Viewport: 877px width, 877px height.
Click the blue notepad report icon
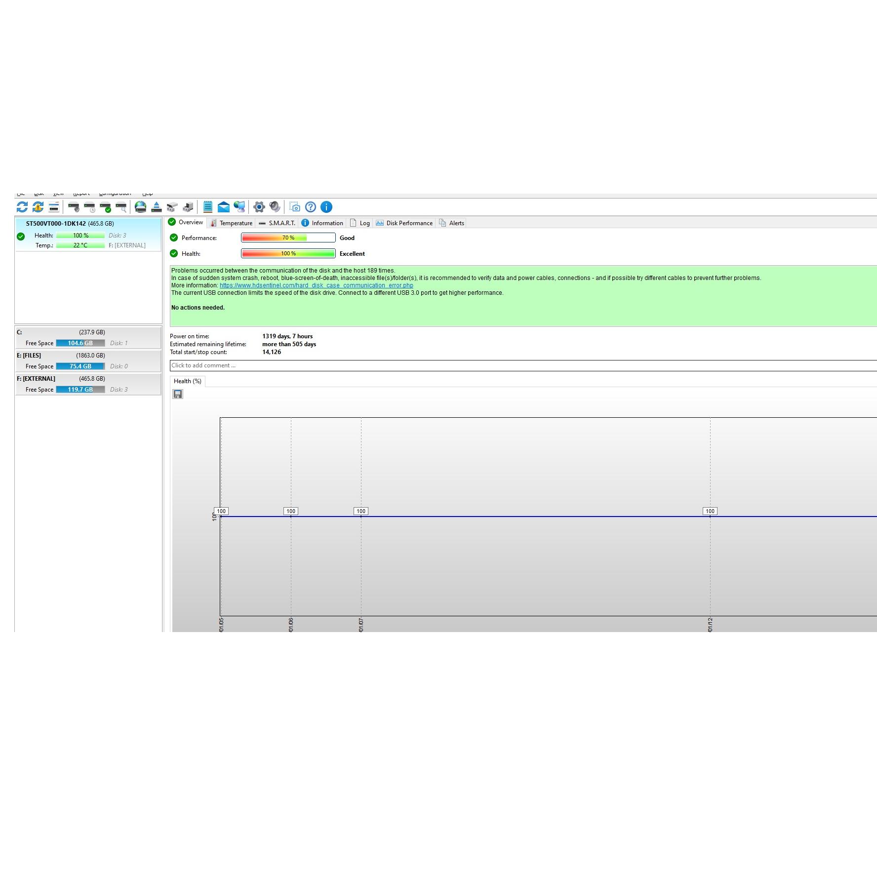pos(208,207)
